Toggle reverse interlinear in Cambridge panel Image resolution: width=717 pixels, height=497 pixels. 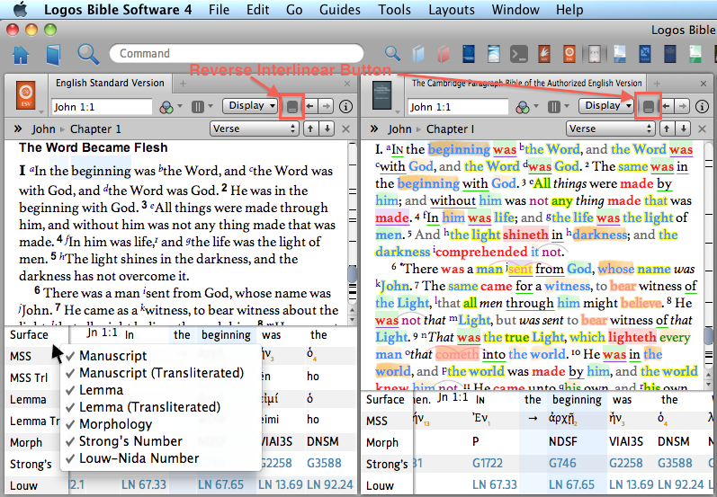click(x=649, y=107)
